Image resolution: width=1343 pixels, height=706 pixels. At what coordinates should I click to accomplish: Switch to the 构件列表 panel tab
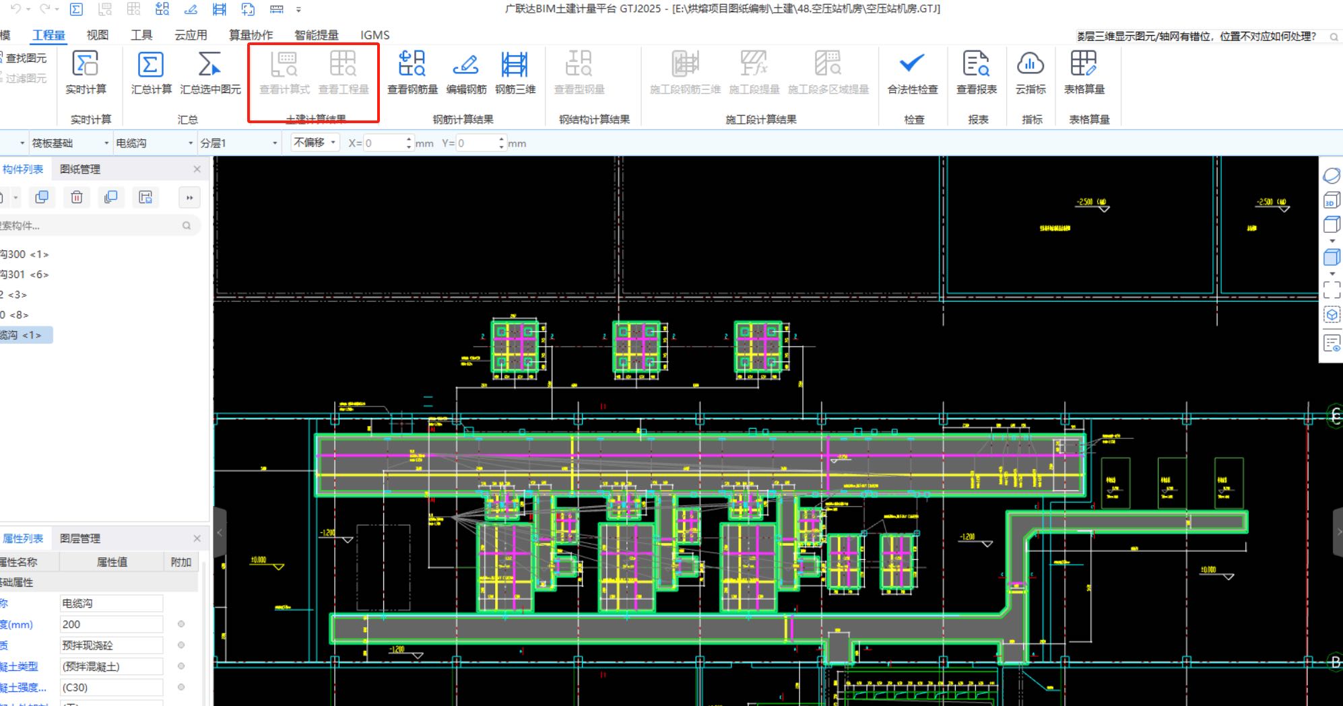click(x=22, y=170)
